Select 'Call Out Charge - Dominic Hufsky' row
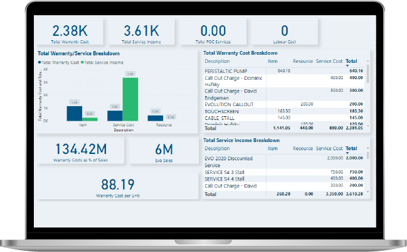The height and width of the screenshot is (252, 407). (x=284, y=81)
